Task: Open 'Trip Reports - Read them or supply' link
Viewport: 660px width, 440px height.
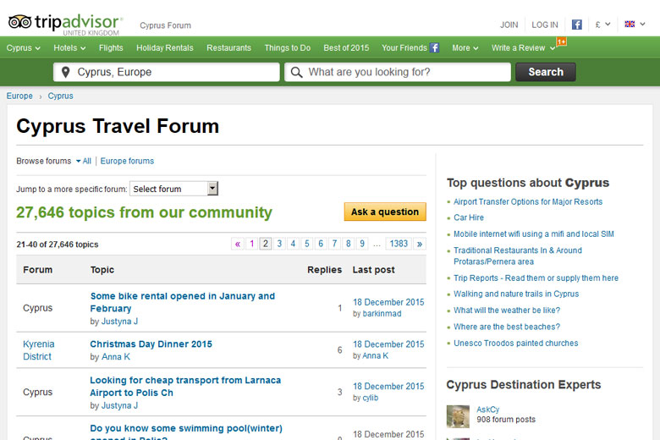Action: coord(536,278)
